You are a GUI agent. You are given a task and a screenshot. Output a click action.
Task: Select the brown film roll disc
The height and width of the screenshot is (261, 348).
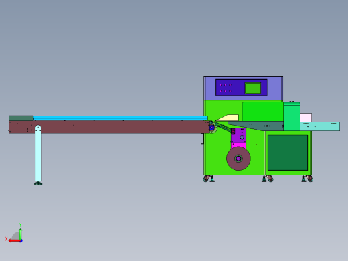238,159
